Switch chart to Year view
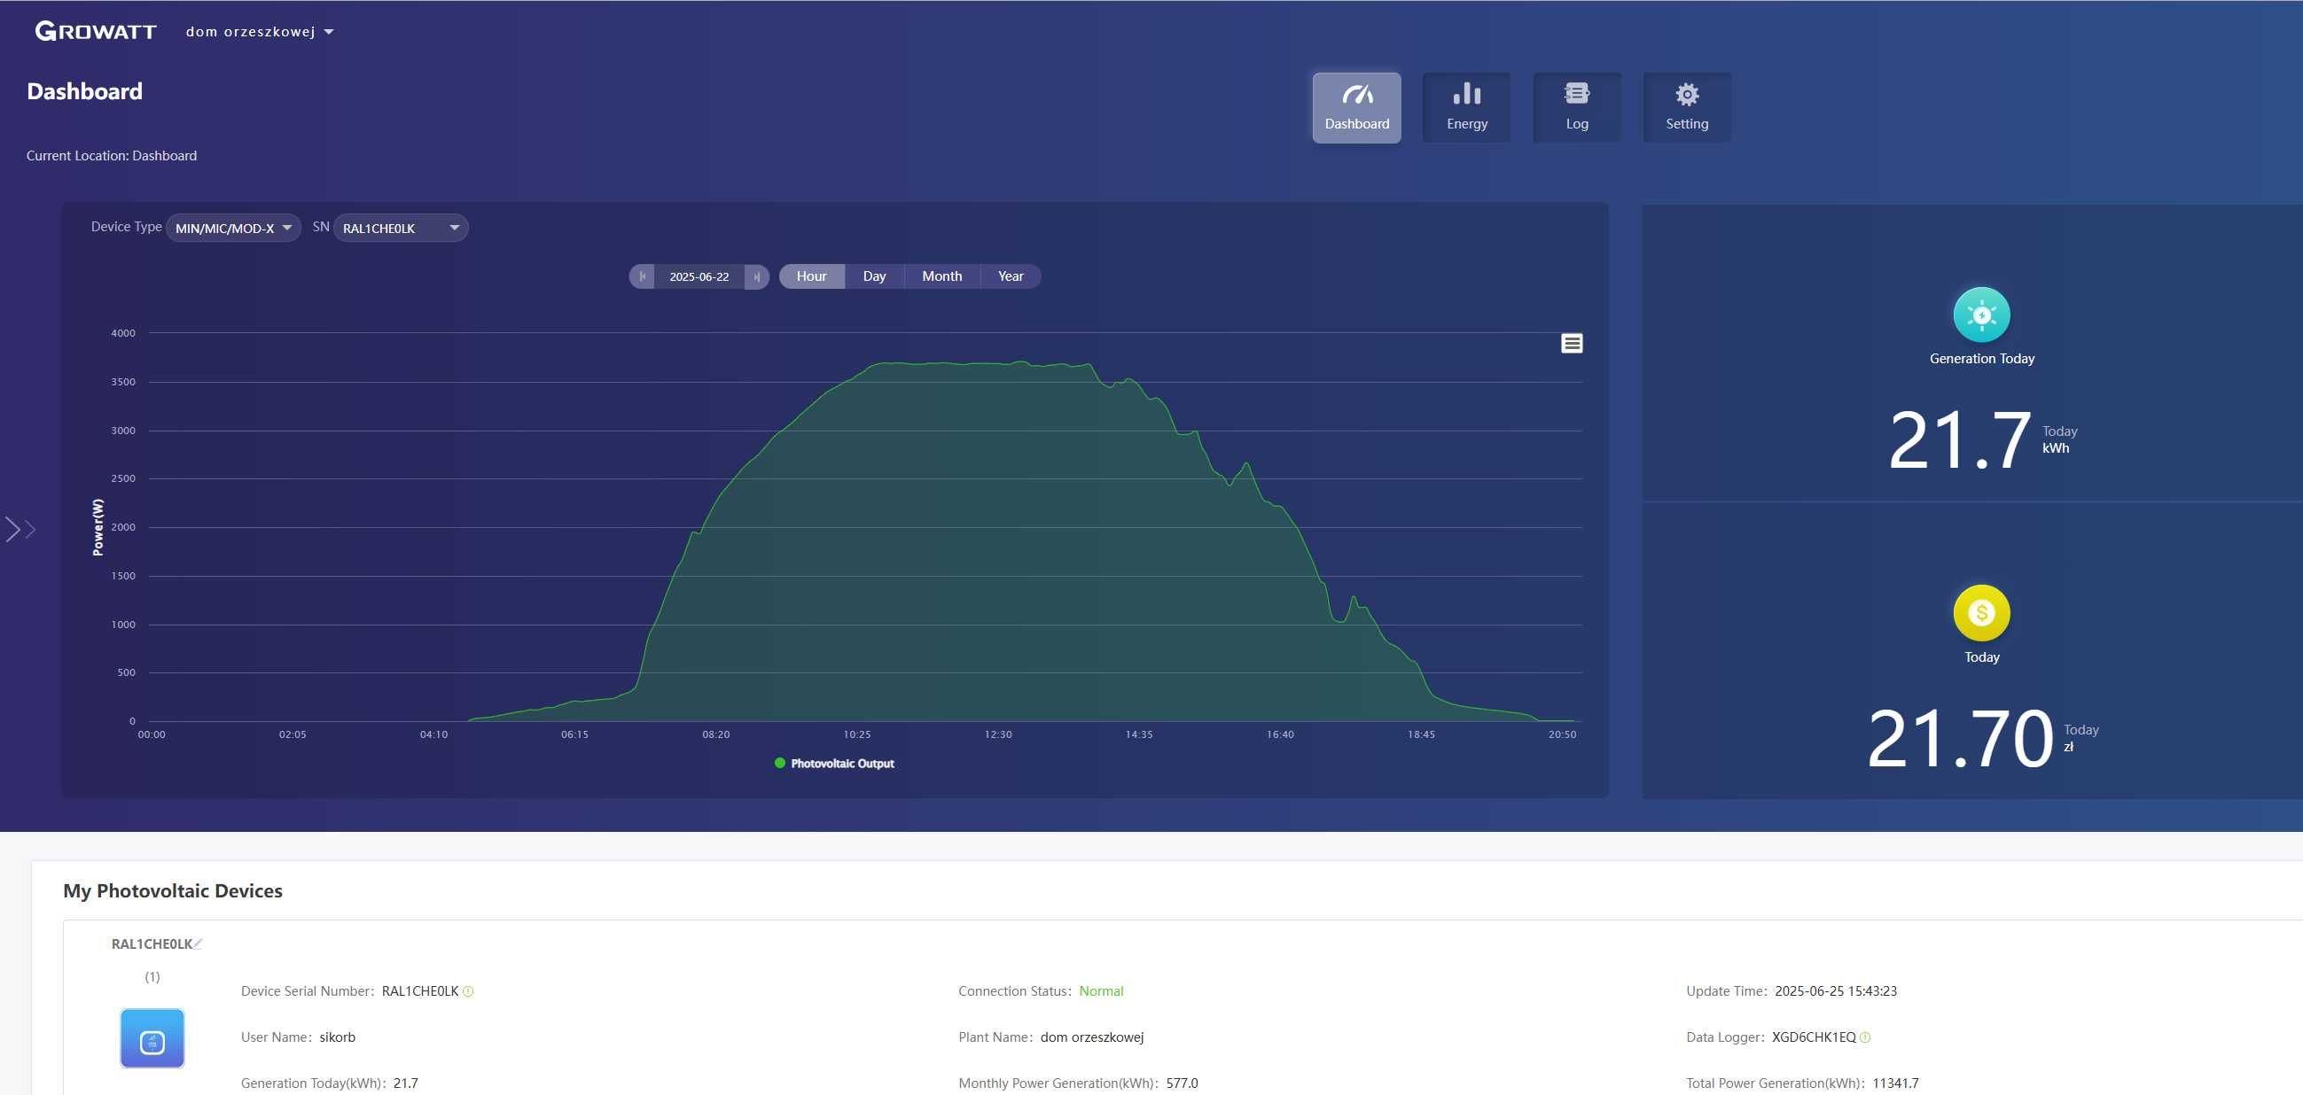Viewport: 2303px width, 1095px height. tap(1011, 277)
